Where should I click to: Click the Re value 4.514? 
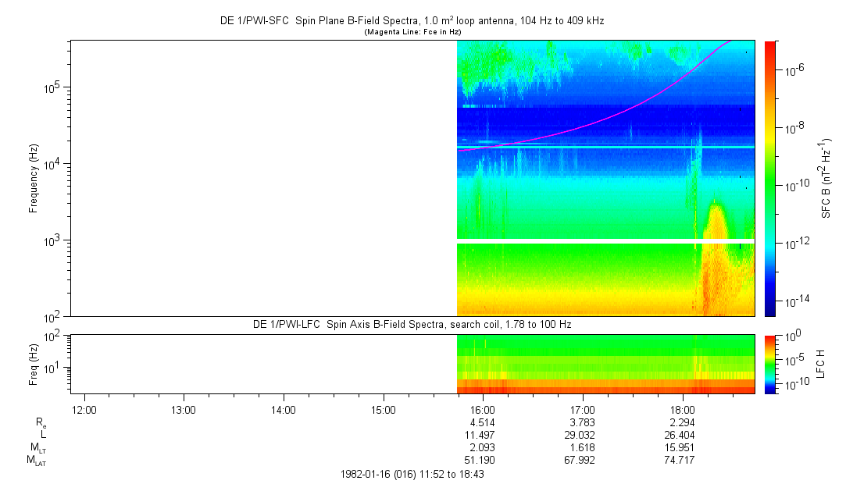(483, 422)
